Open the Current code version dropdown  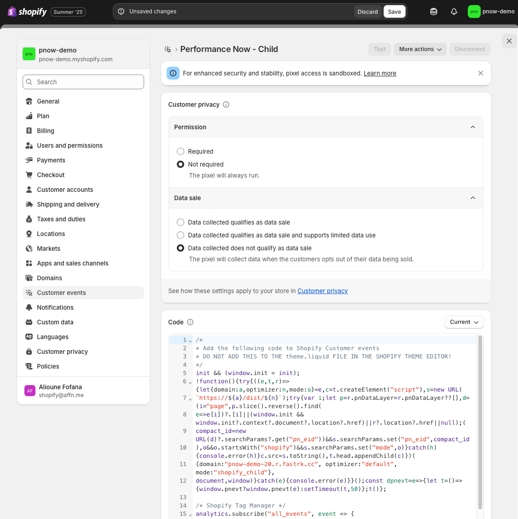point(464,322)
